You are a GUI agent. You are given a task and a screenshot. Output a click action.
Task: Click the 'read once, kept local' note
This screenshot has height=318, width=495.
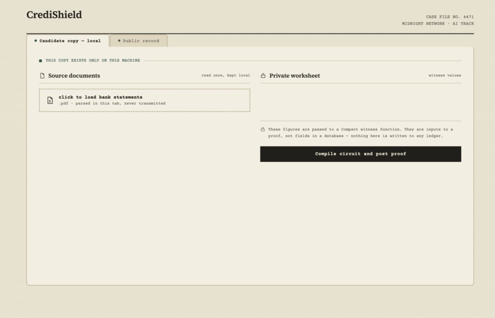[x=226, y=75]
